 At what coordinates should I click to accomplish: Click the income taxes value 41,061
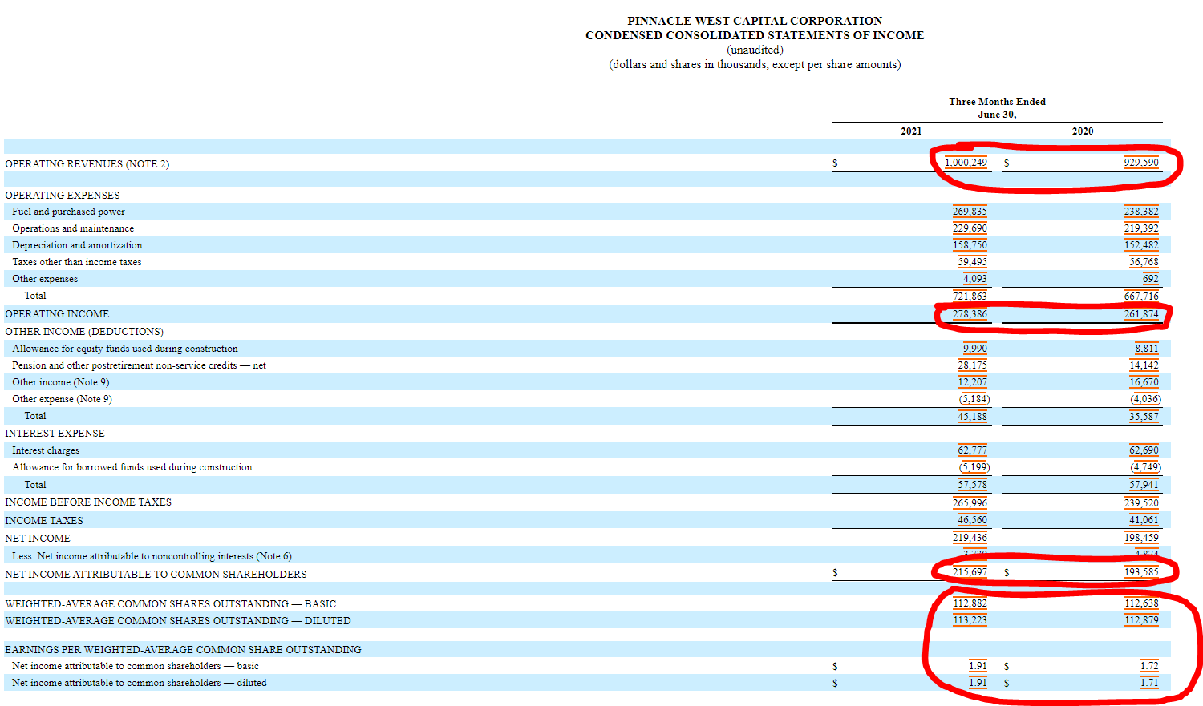(x=1144, y=520)
